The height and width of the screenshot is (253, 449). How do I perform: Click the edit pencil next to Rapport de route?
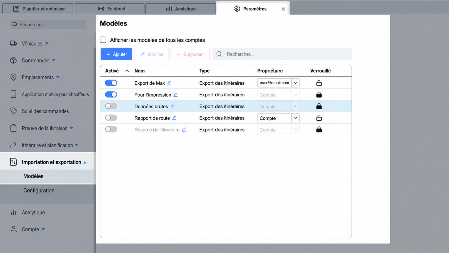tap(174, 118)
